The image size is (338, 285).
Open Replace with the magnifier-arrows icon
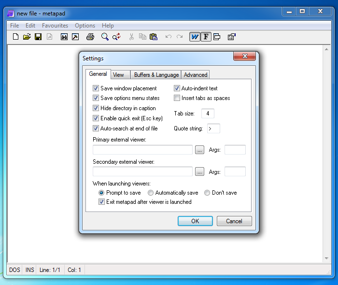coord(116,37)
